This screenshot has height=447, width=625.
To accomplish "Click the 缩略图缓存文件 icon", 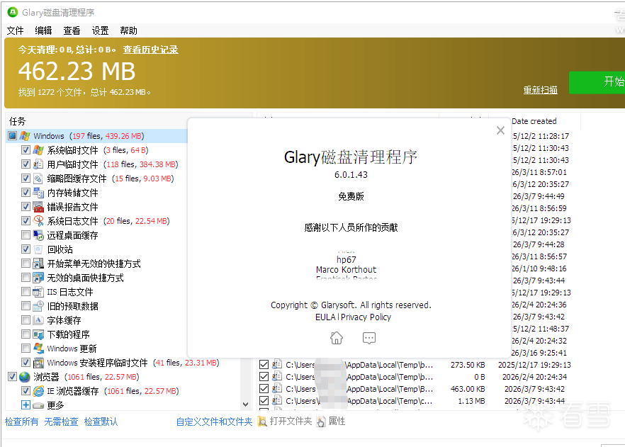I will pyautogui.click(x=38, y=179).
